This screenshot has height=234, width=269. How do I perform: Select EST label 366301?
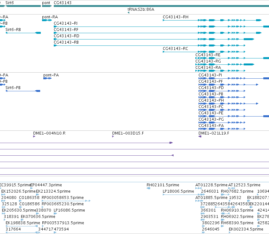[208, 211]
